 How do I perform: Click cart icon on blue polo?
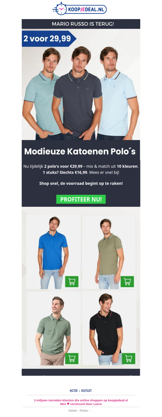[72, 282]
